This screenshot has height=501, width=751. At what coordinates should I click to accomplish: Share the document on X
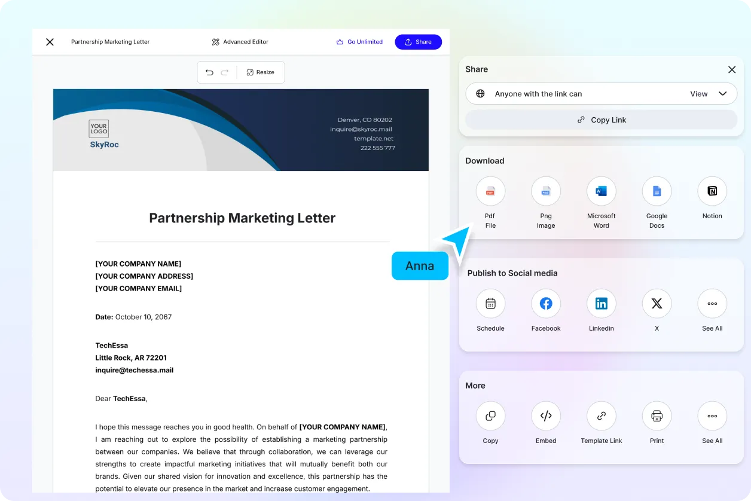pyautogui.click(x=657, y=304)
